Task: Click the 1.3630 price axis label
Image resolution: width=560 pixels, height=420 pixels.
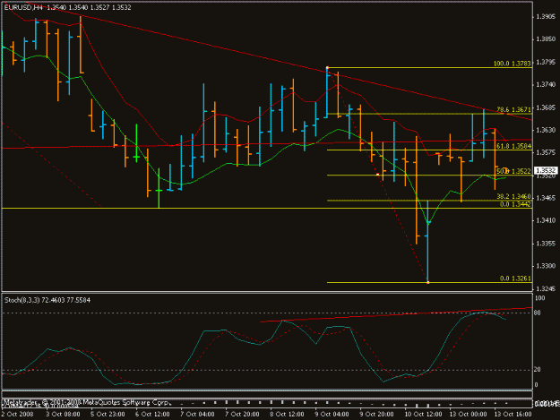Action: [x=546, y=130]
